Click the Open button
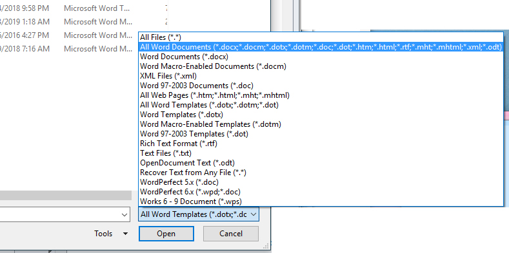 [x=166, y=234]
